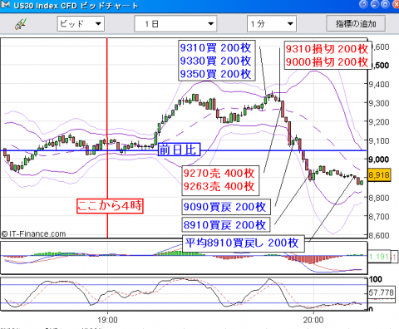This screenshot has width=399, height=329.
Task: Click the 20:00 time axis label
Action: [x=313, y=320]
